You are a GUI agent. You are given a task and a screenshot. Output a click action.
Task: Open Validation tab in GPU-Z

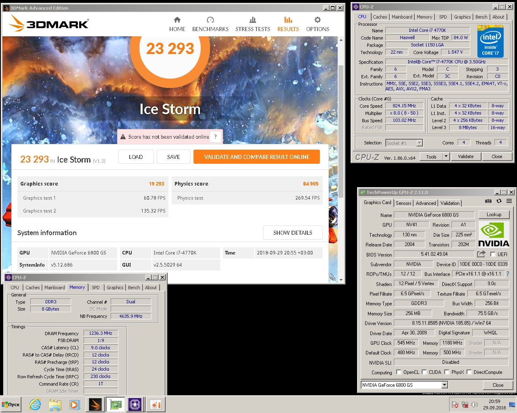[x=450, y=203]
